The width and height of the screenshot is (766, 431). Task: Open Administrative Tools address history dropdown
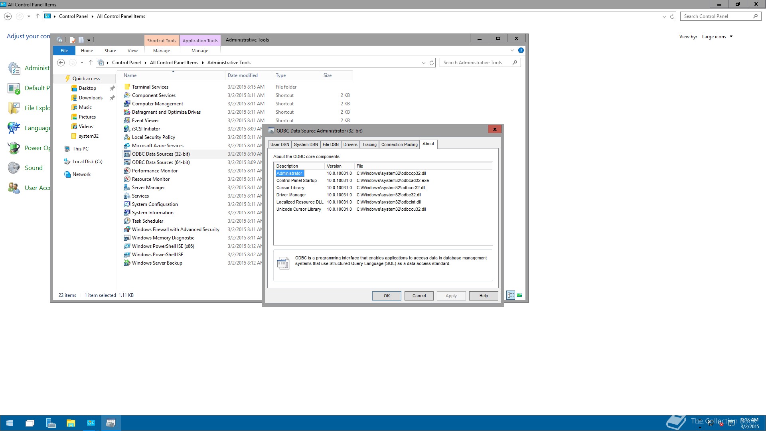point(423,63)
